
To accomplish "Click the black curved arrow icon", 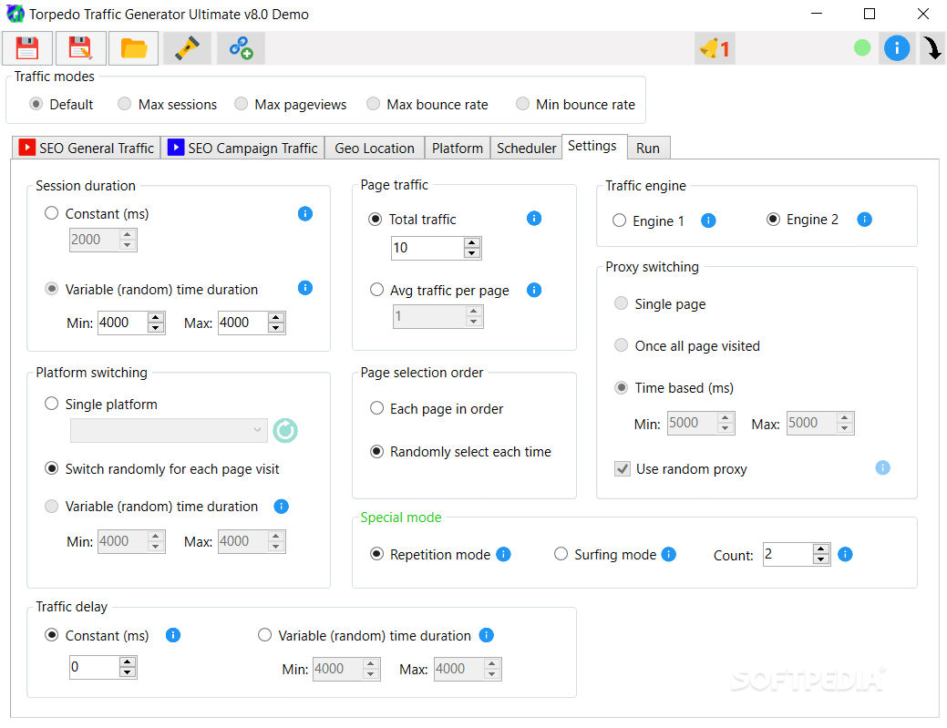I will click(932, 48).
